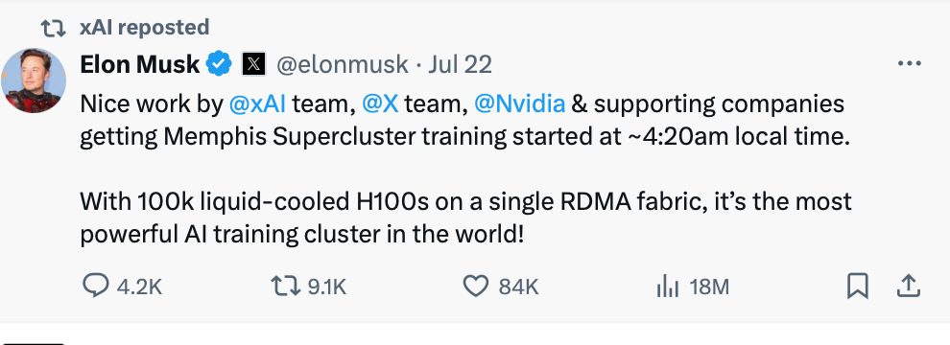Open the three-dot more options menu
950x345 pixels.
909,63
